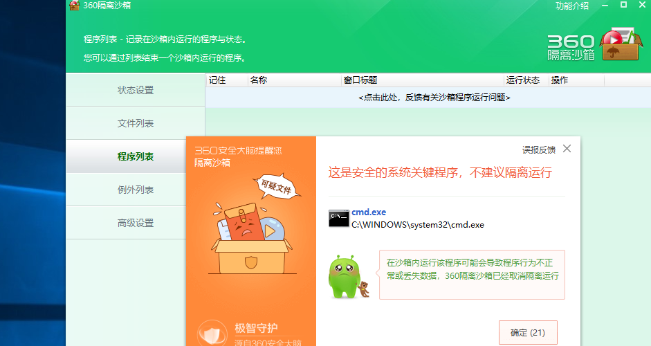Click 误报反馈 link in popup
Image resolution: width=651 pixels, height=346 pixels.
coord(538,150)
